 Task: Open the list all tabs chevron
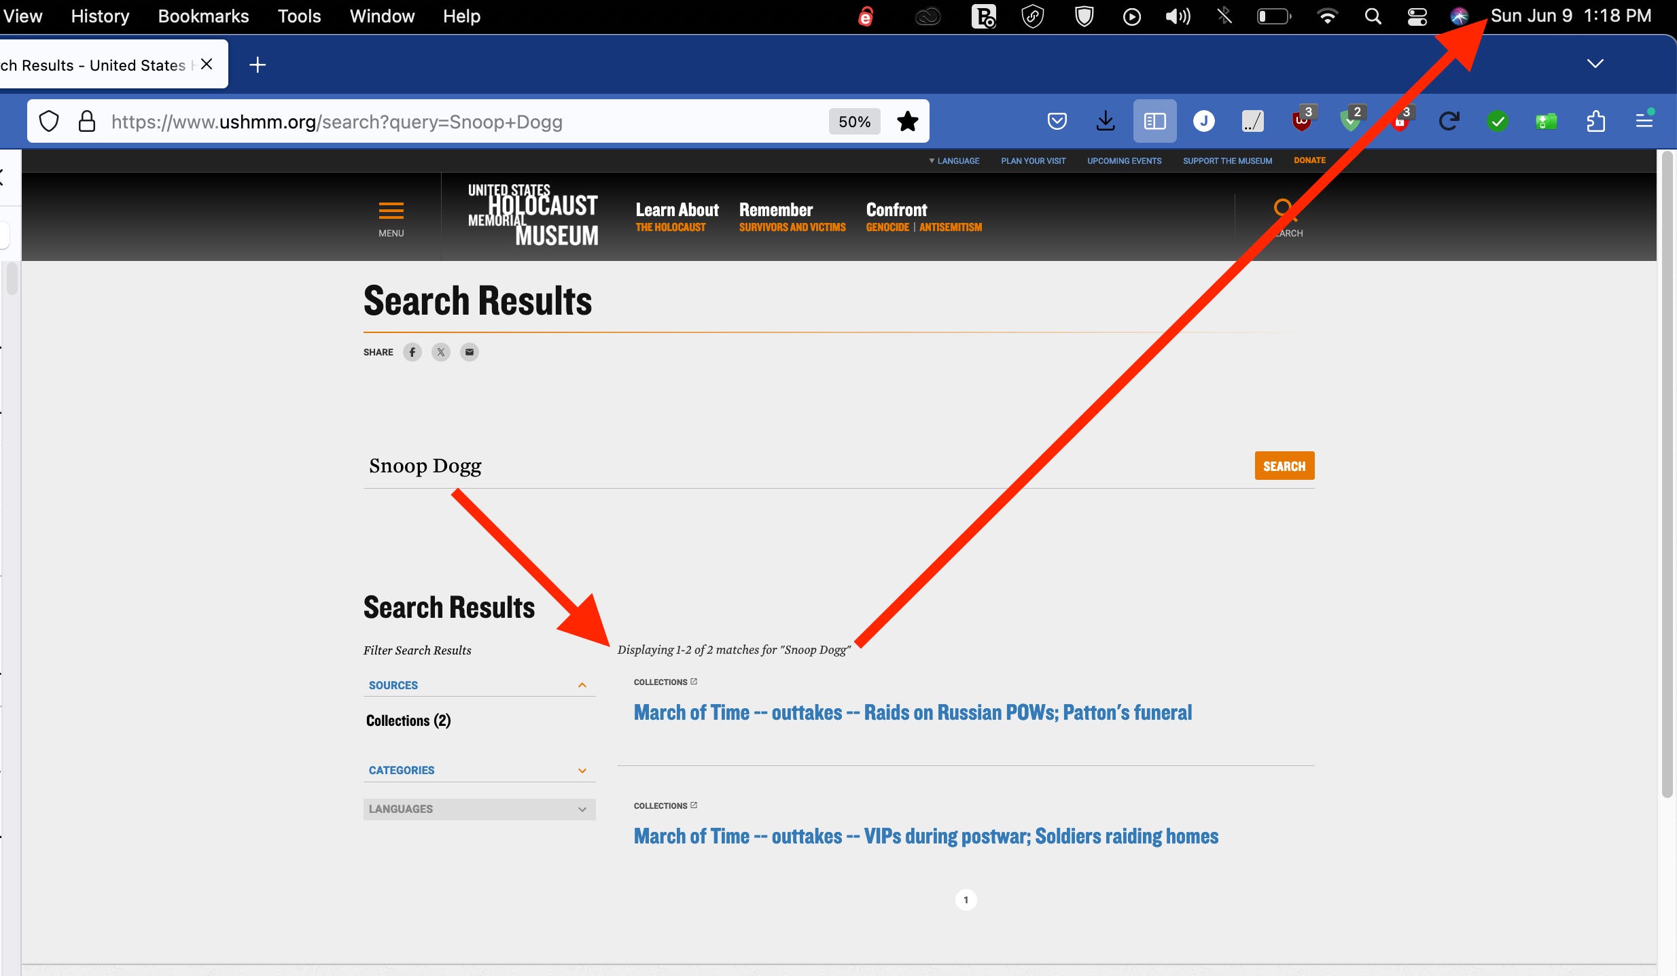tap(1595, 64)
